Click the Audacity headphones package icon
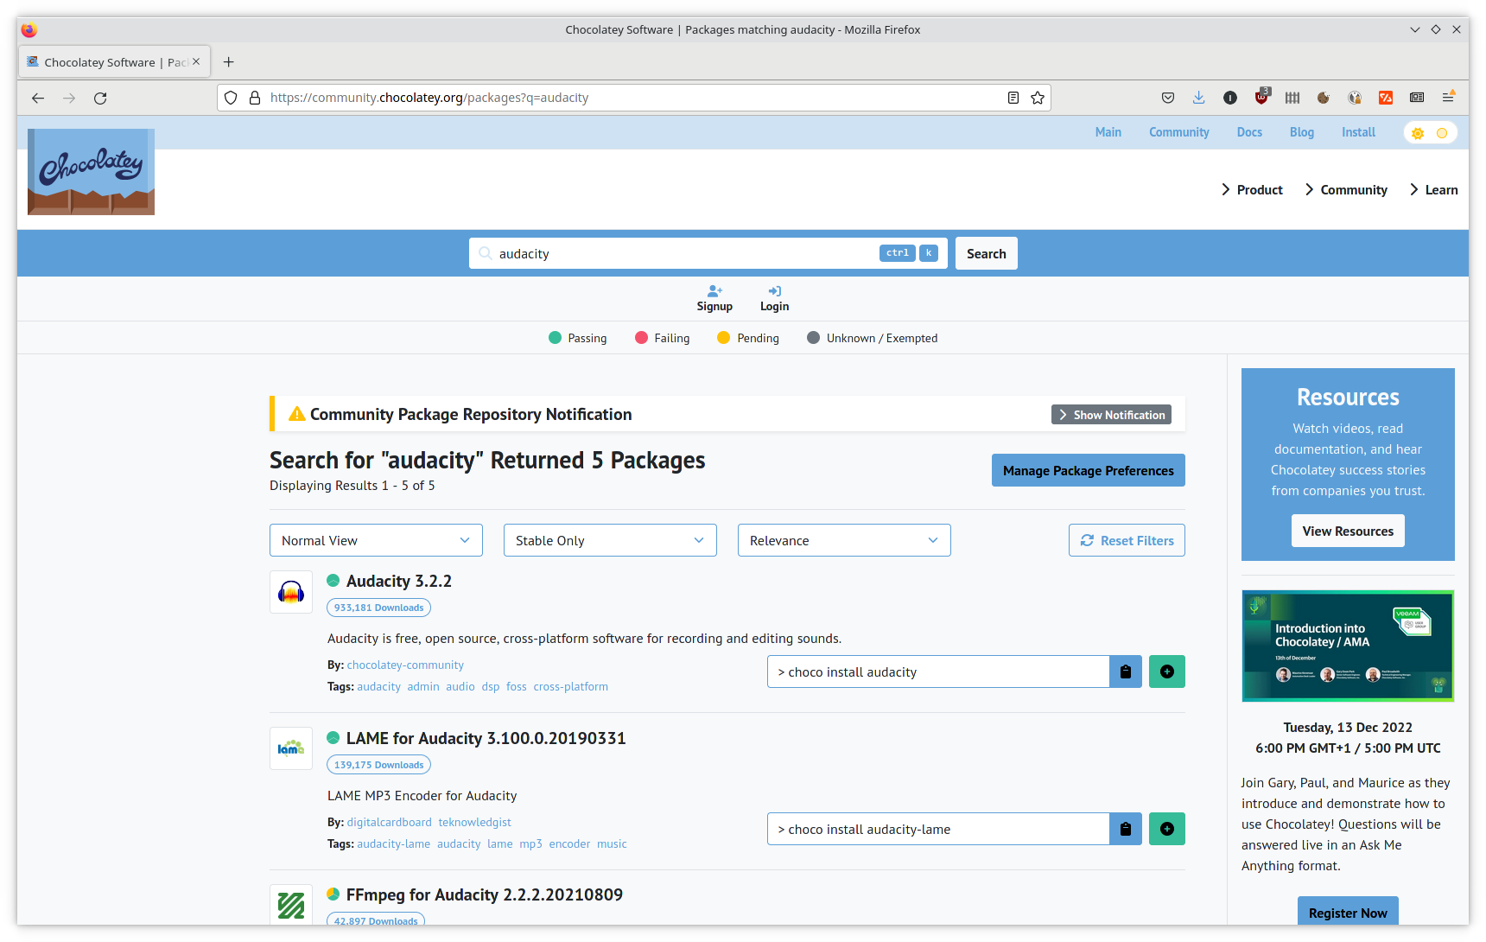Viewport: 1486px width, 942px height. pyautogui.click(x=291, y=592)
